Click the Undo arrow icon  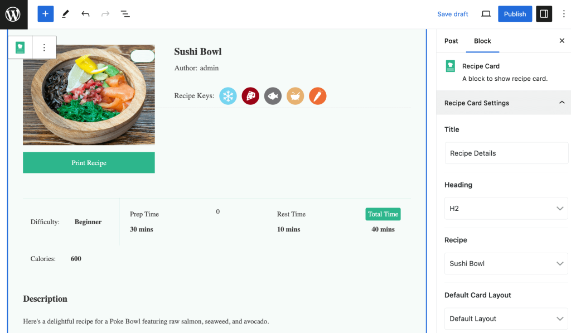[x=85, y=13]
